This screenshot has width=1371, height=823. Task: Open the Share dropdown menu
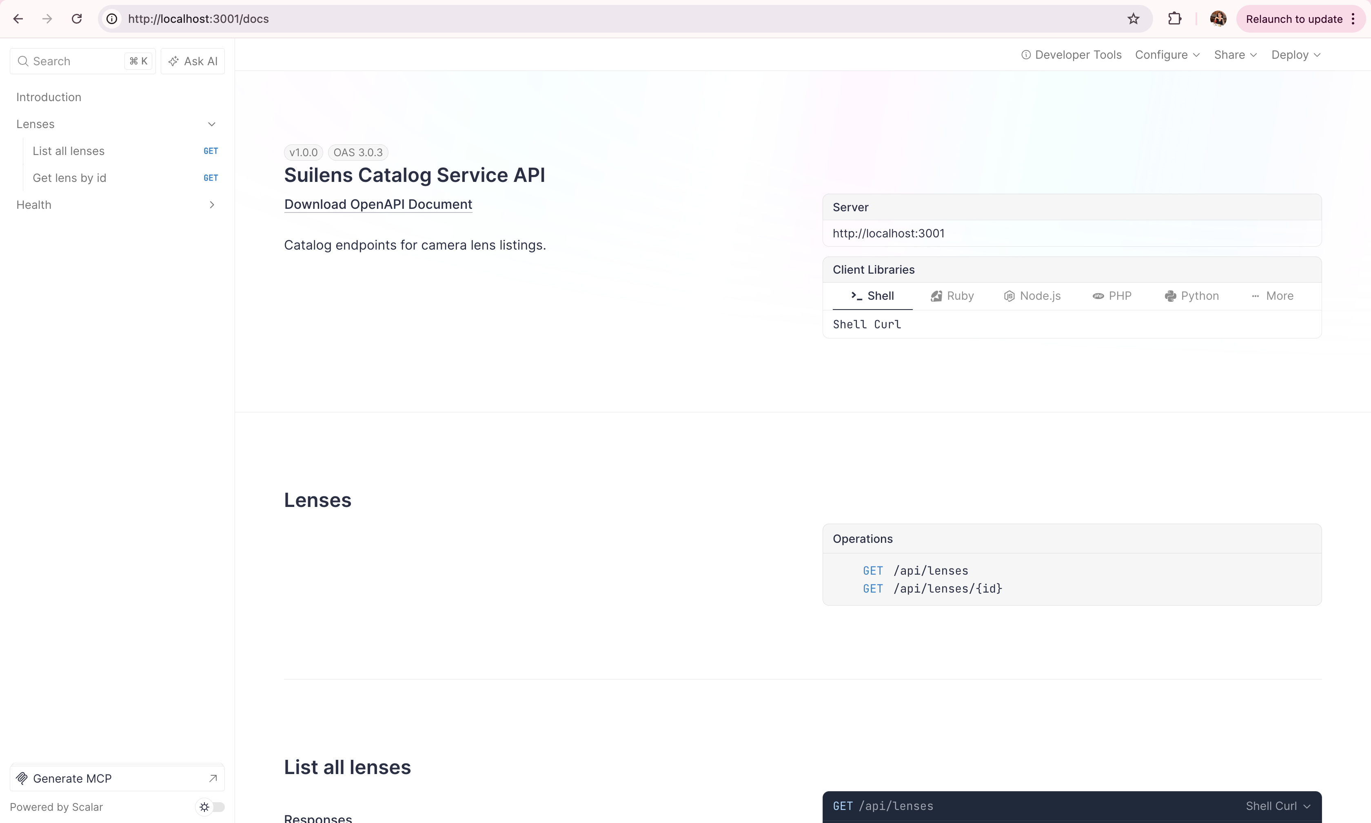click(x=1234, y=55)
